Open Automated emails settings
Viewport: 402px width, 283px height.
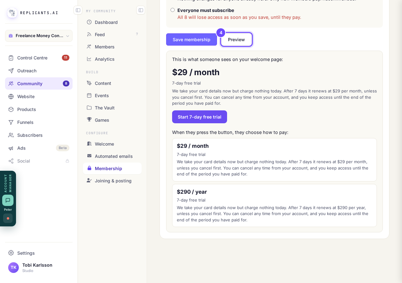[112, 156]
